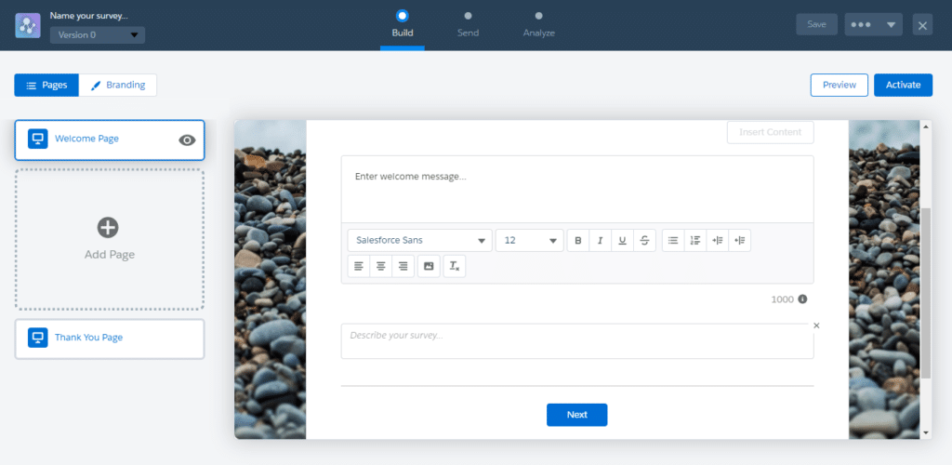
Task: Apply italic formatting to welcome text
Action: (x=600, y=240)
